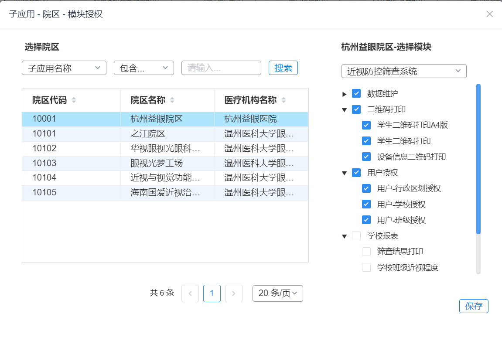Check 学校报表 checkbox
The image size is (502, 341).
pos(356,236)
